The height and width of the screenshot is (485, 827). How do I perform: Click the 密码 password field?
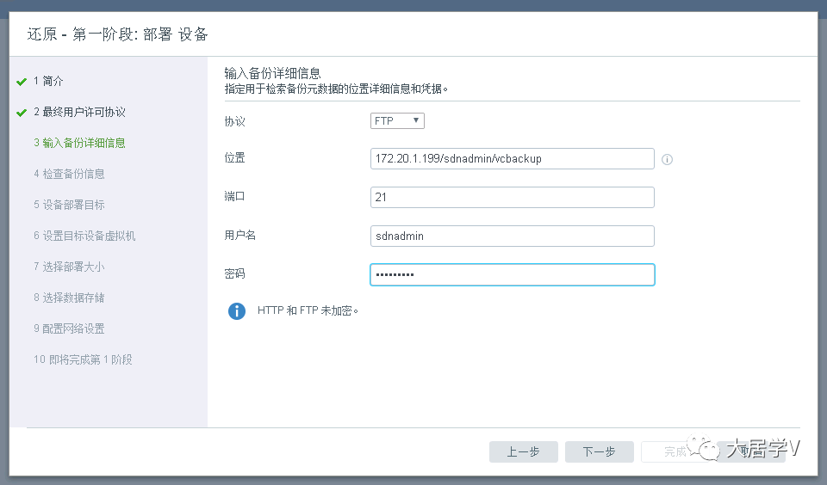click(x=512, y=274)
